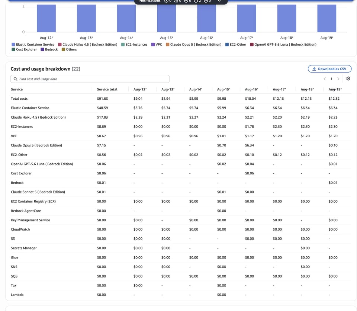Click the Lambda row label
357x311 pixels.
(17, 295)
